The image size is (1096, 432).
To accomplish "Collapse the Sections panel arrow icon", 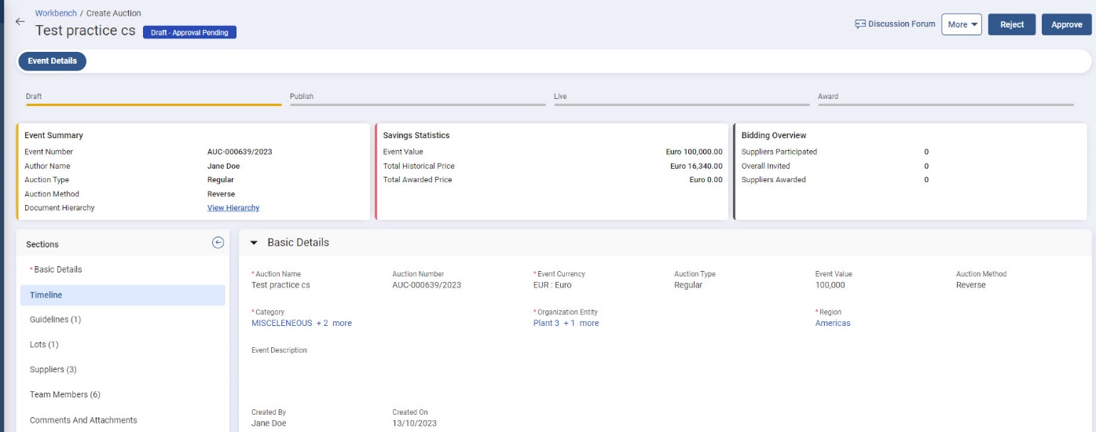I will (218, 243).
